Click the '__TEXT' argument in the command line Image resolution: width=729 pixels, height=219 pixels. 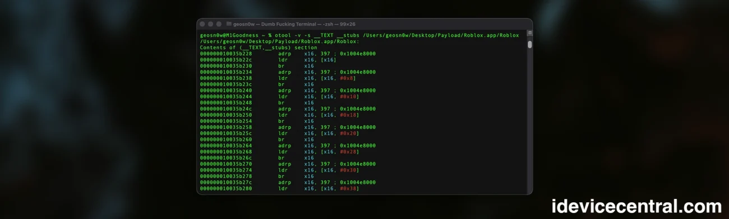tap(324, 35)
